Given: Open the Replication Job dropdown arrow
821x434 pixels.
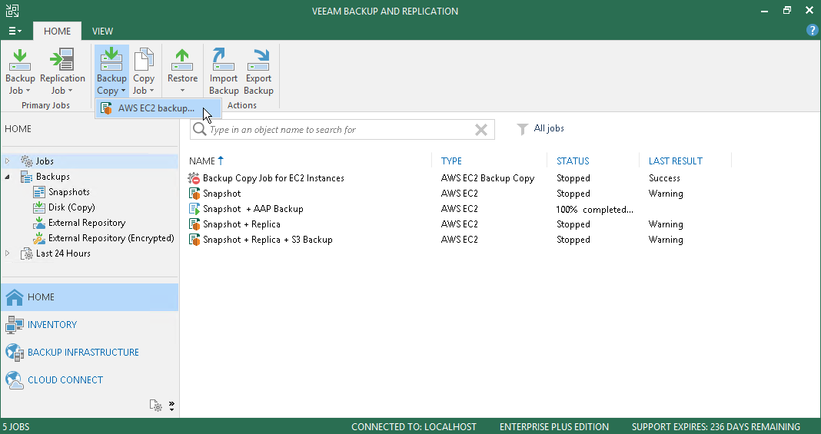Looking at the screenshot, I should 70,91.
